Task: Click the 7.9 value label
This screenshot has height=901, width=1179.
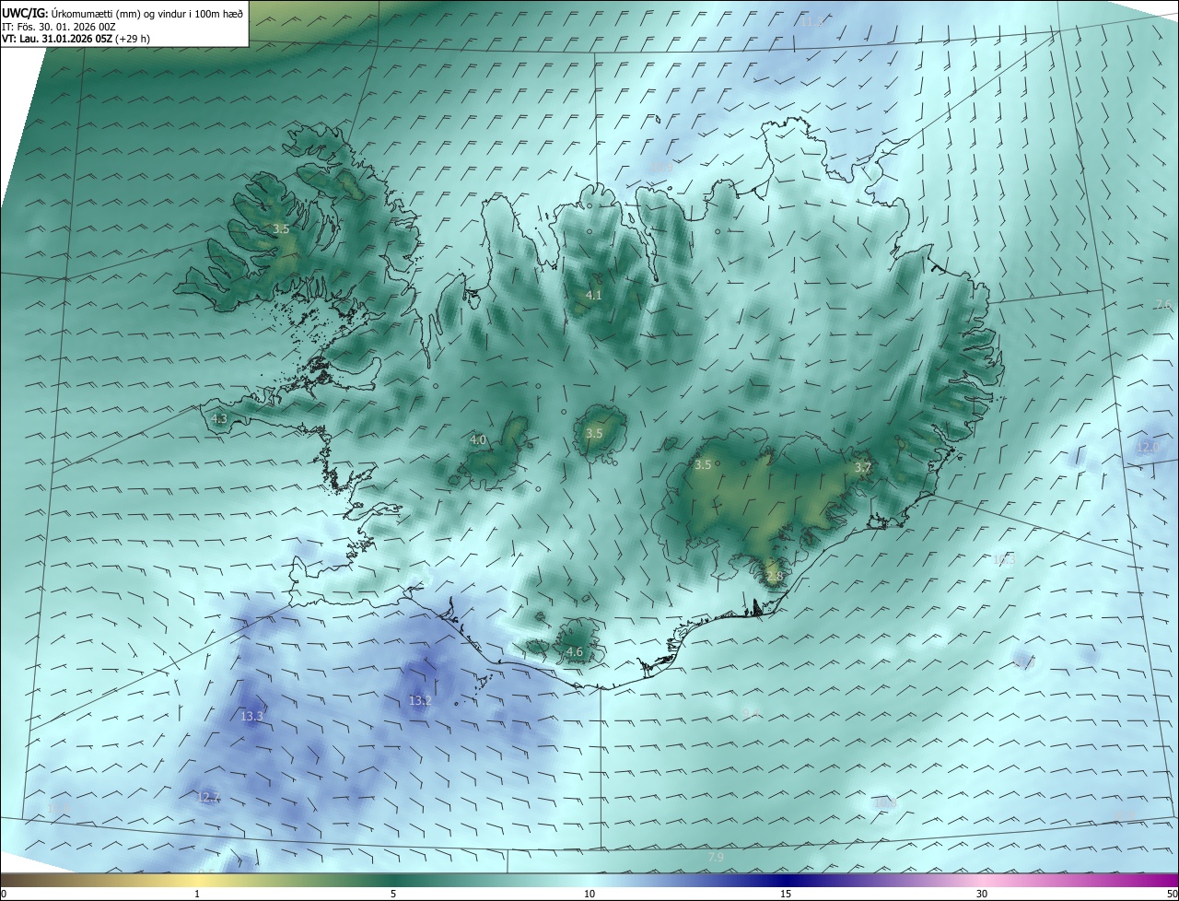Action: (x=716, y=858)
